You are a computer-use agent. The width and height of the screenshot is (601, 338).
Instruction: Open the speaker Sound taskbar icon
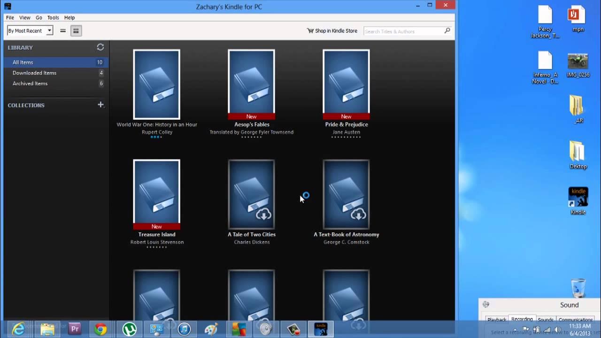pyautogui.click(x=266, y=329)
